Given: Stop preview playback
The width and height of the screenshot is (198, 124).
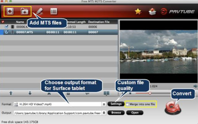Looking at the screenshot, I should coord(130,93).
